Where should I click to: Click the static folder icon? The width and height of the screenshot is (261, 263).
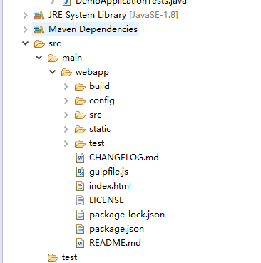(x=80, y=130)
